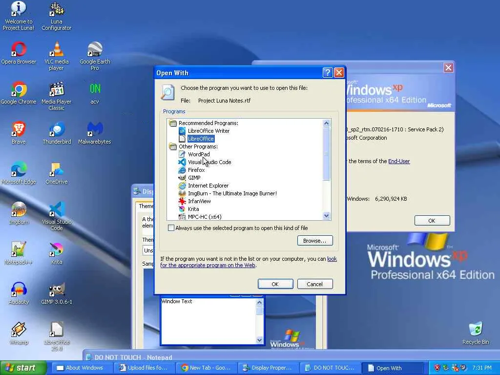Open Krita desktop shortcut
The width and height of the screenshot is (500, 375).
57,253
